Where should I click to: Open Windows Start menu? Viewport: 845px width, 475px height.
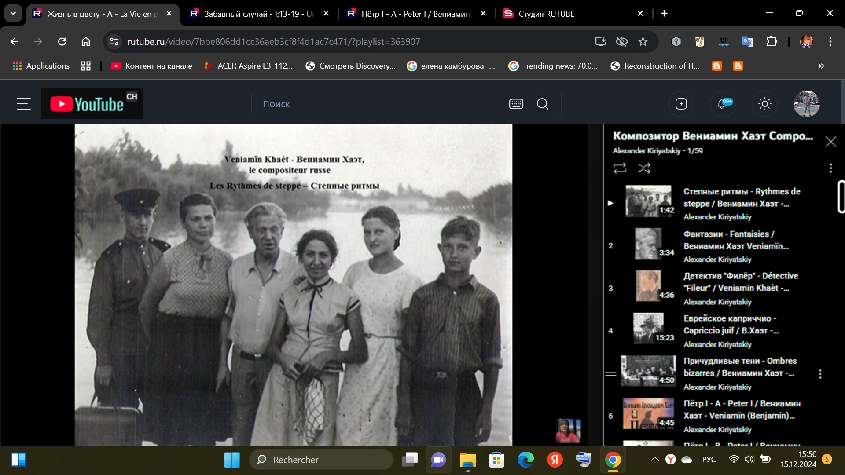pos(232,460)
